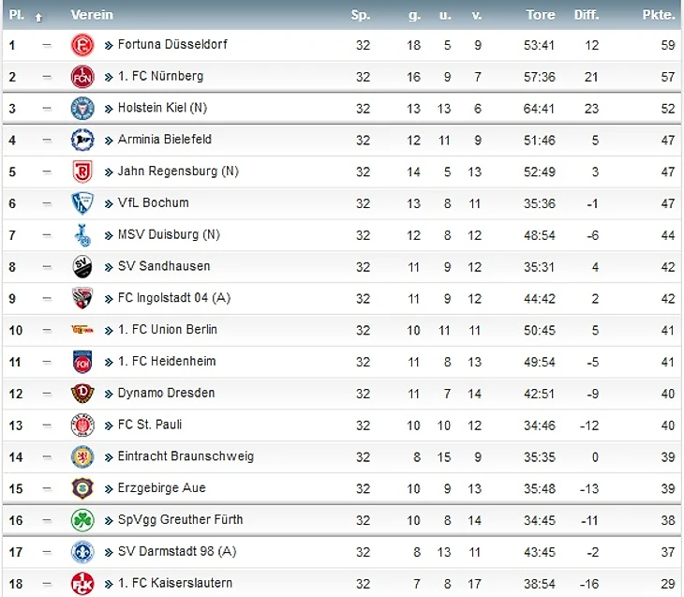Click the Eintracht Braunschweig lion crest
Image resolution: width=684 pixels, height=597 pixels.
[82, 456]
